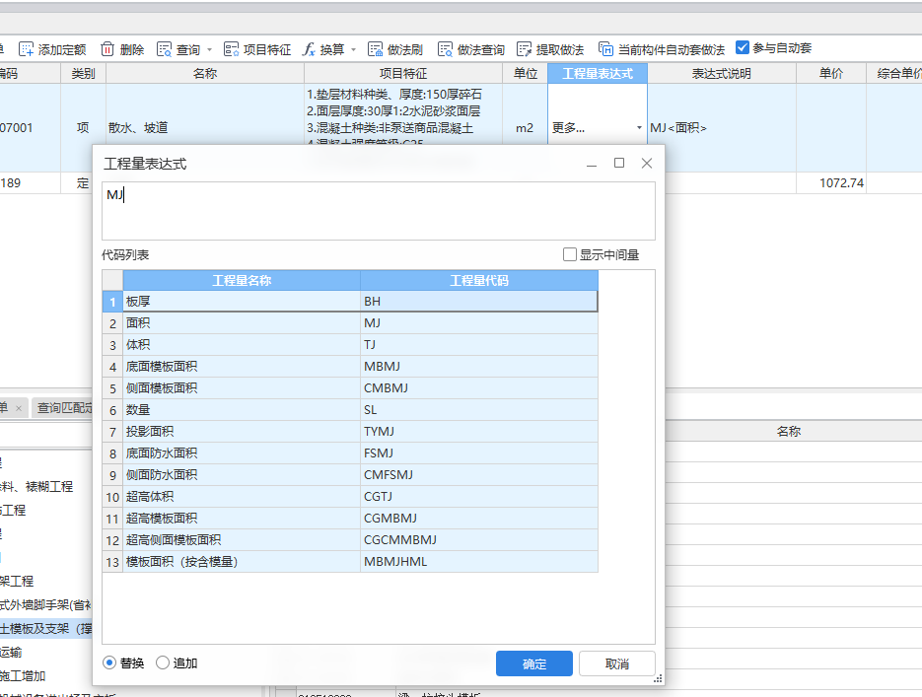Select the 模板面积（按含模量）row
Screen dimensions: 922x697
click(350, 562)
